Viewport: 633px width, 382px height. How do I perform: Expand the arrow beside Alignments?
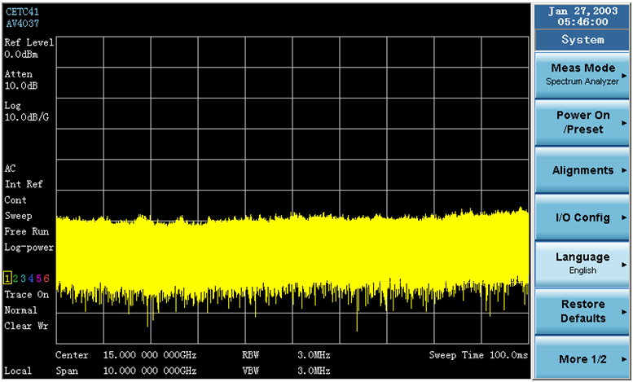624,170
